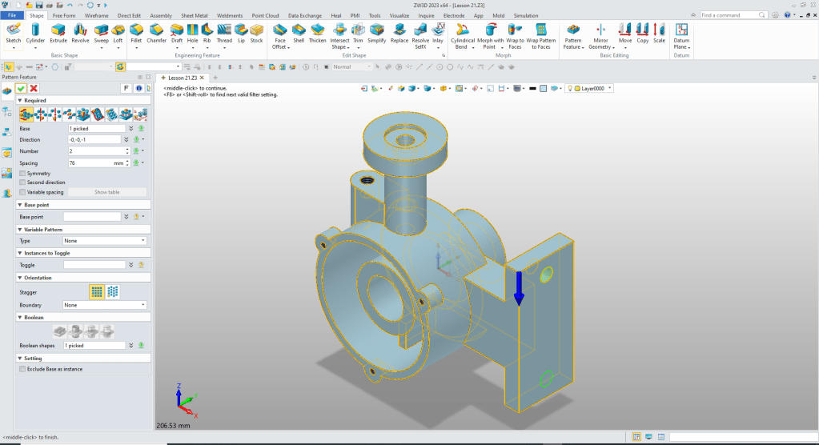Collapse the Base point section
The height and width of the screenshot is (445, 819).
(19, 205)
